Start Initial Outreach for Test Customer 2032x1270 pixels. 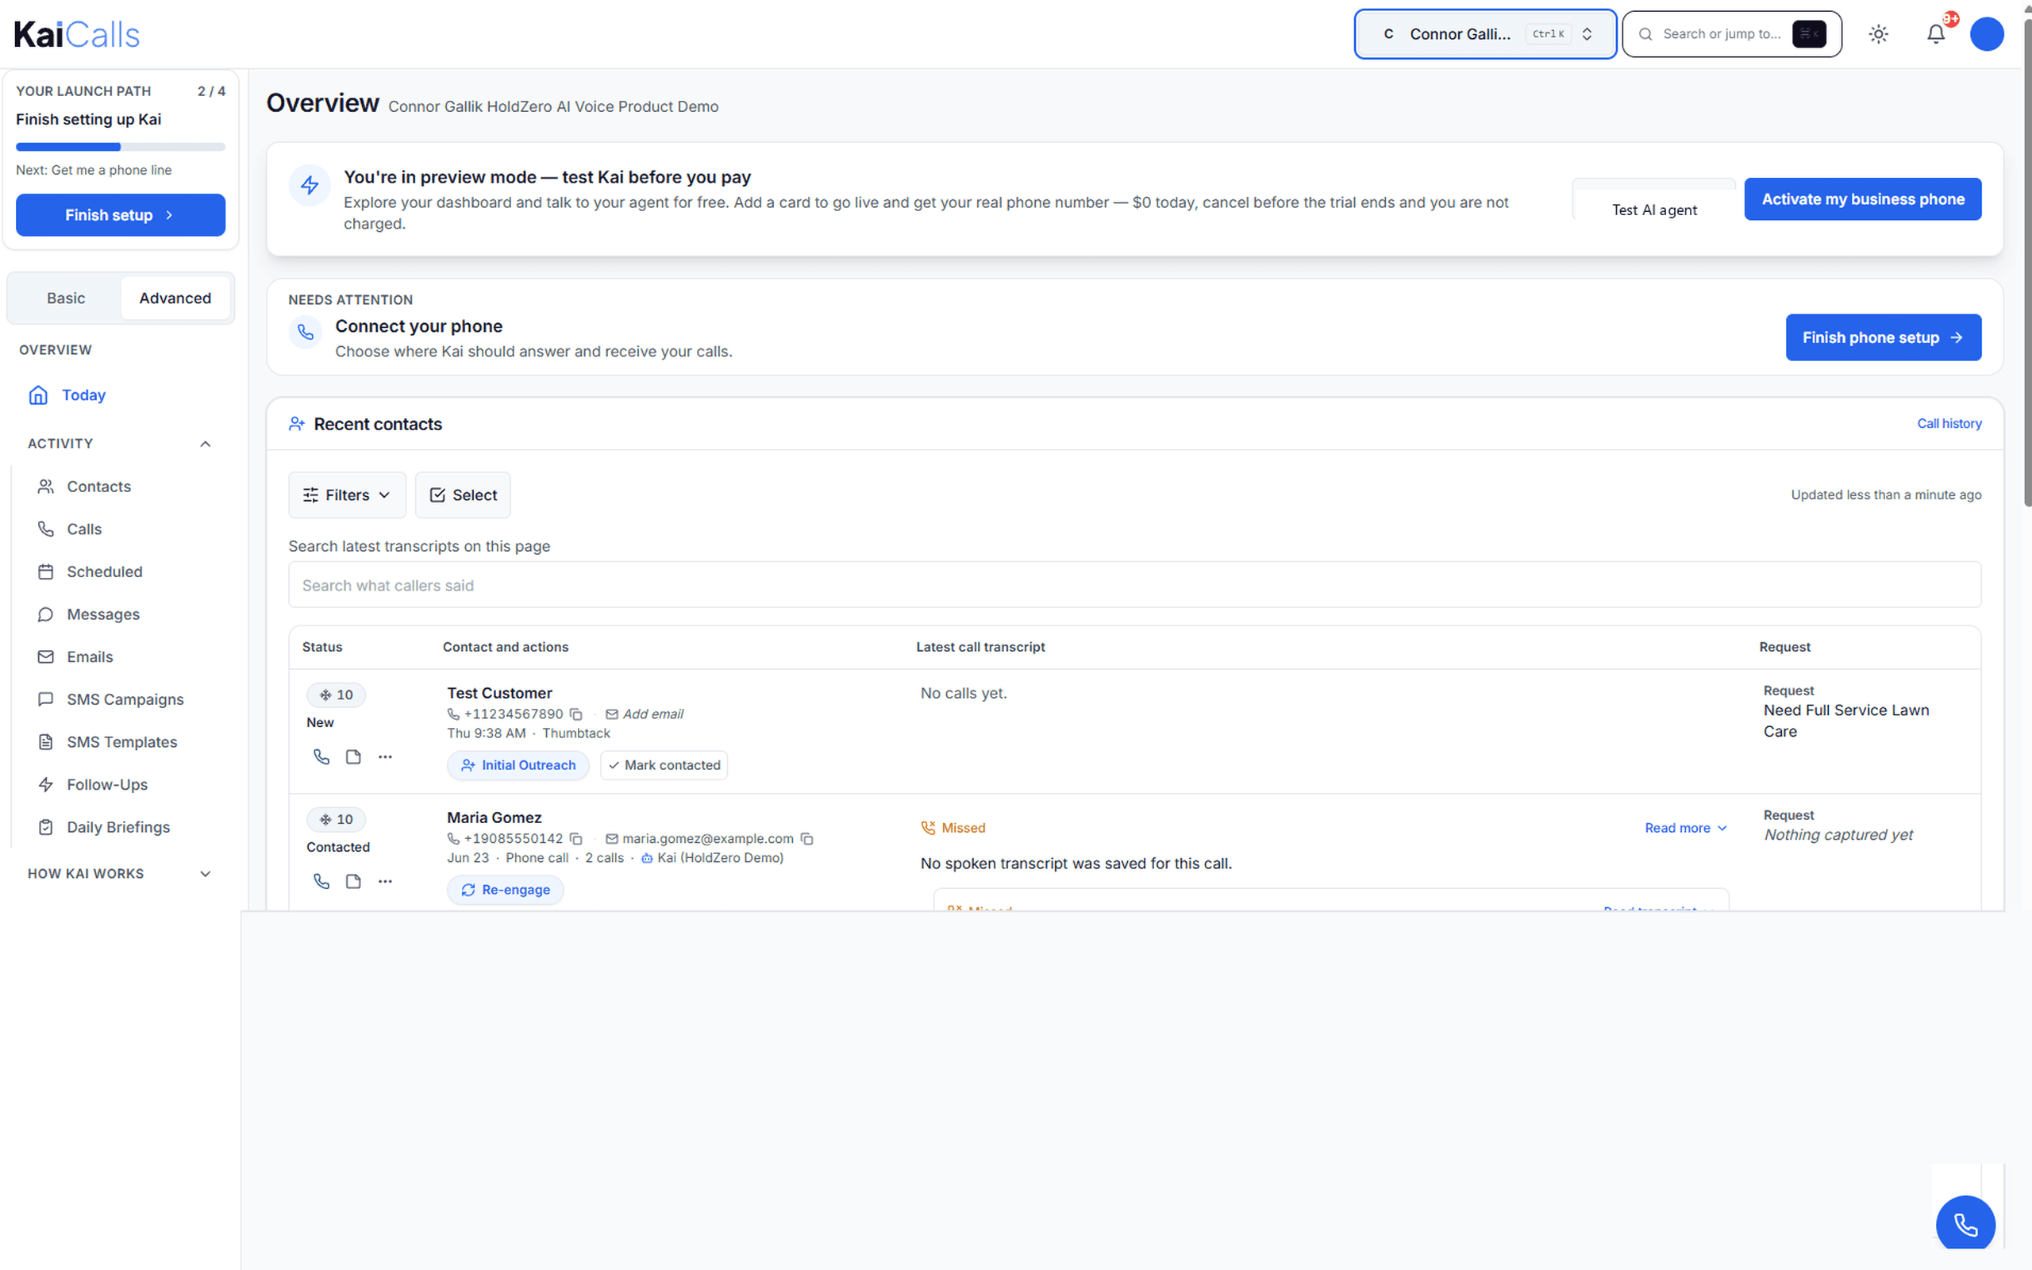click(518, 765)
